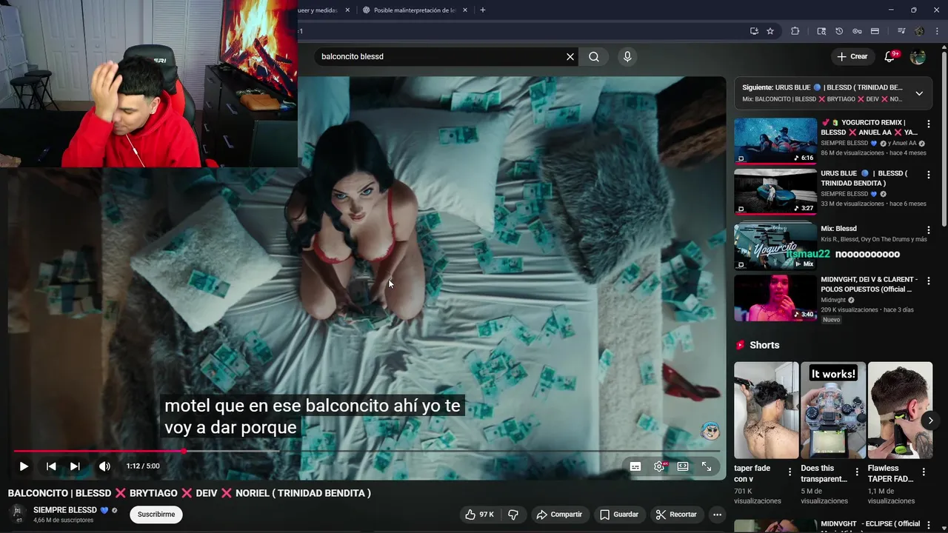Open URUS BLUE video thumbnail

[775, 192]
